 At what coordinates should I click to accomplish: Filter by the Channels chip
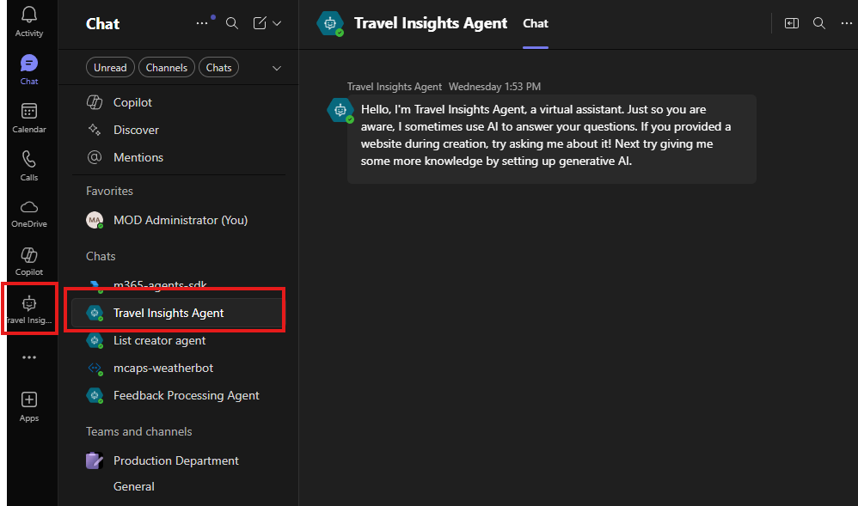[166, 67]
